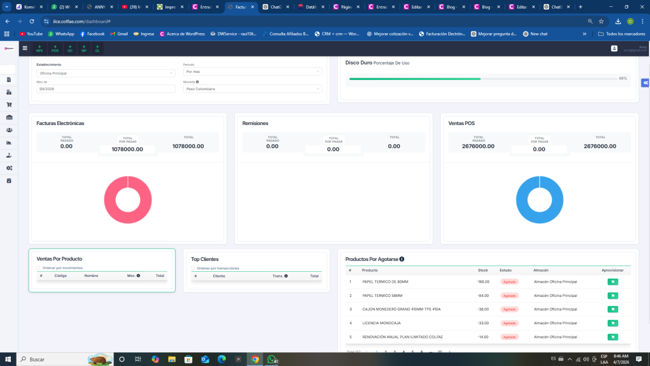
Task: Click the +NFE quick-create shortcut
Action: [x=39, y=49]
